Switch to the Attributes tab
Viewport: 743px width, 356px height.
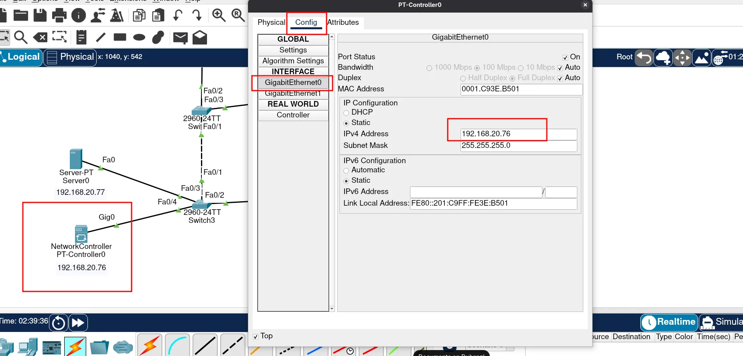(x=343, y=22)
